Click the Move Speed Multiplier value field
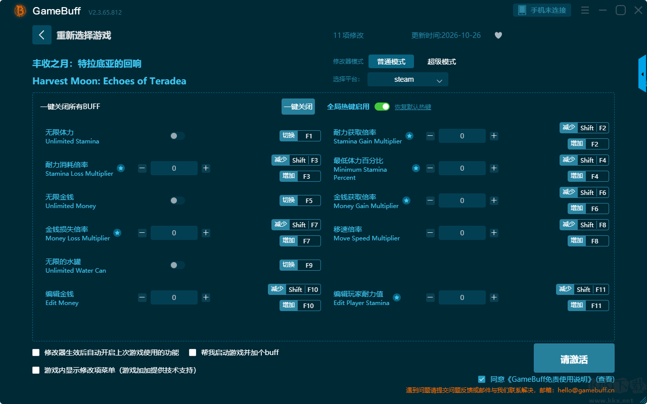Screen dimensions: 647x404 pos(462,233)
